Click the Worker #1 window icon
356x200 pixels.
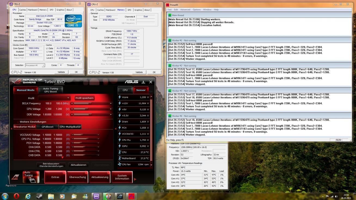pyautogui.click(x=170, y=40)
